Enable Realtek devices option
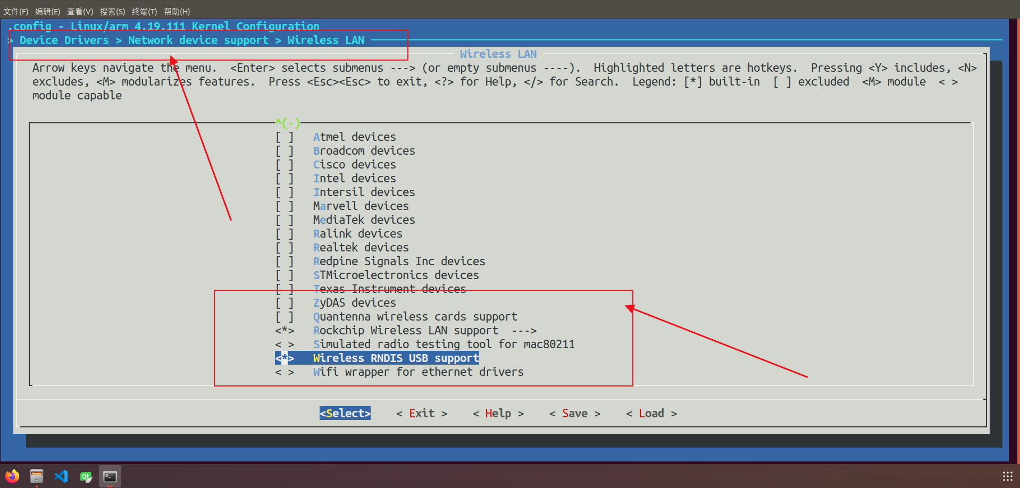 pos(285,248)
